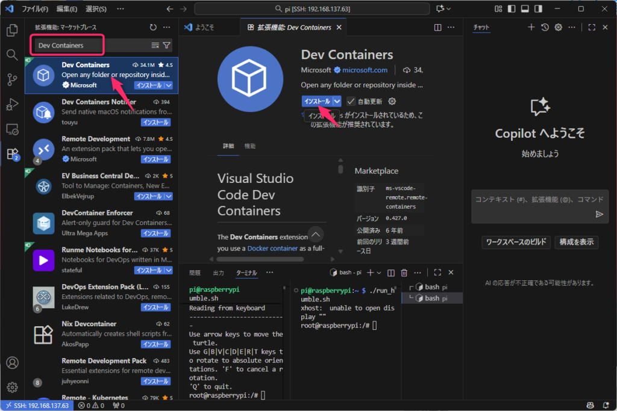The height and width of the screenshot is (411, 617).
Task: Refresh the extensions marketplace list
Action: click(153, 27)
